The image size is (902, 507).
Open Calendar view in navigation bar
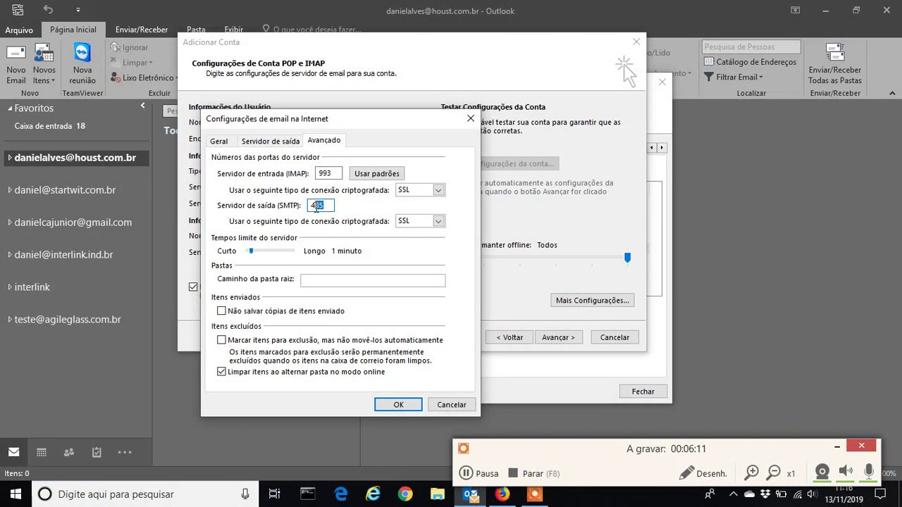[41, 452]
